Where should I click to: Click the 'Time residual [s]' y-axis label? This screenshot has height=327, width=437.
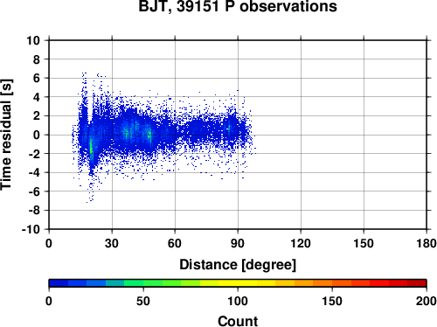click(6, 135)
